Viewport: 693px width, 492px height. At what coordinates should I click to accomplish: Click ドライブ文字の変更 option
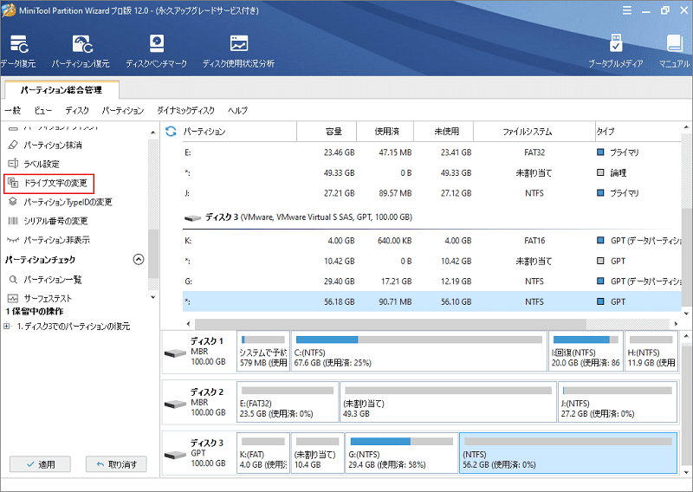(x=49, y=183)
